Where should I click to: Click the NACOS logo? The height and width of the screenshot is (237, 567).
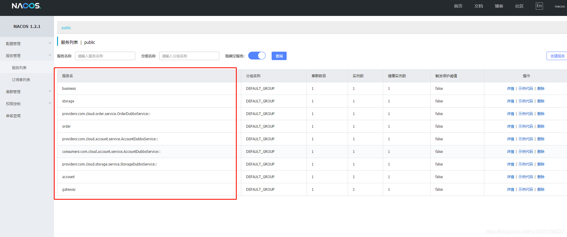[x=26, y=6]
